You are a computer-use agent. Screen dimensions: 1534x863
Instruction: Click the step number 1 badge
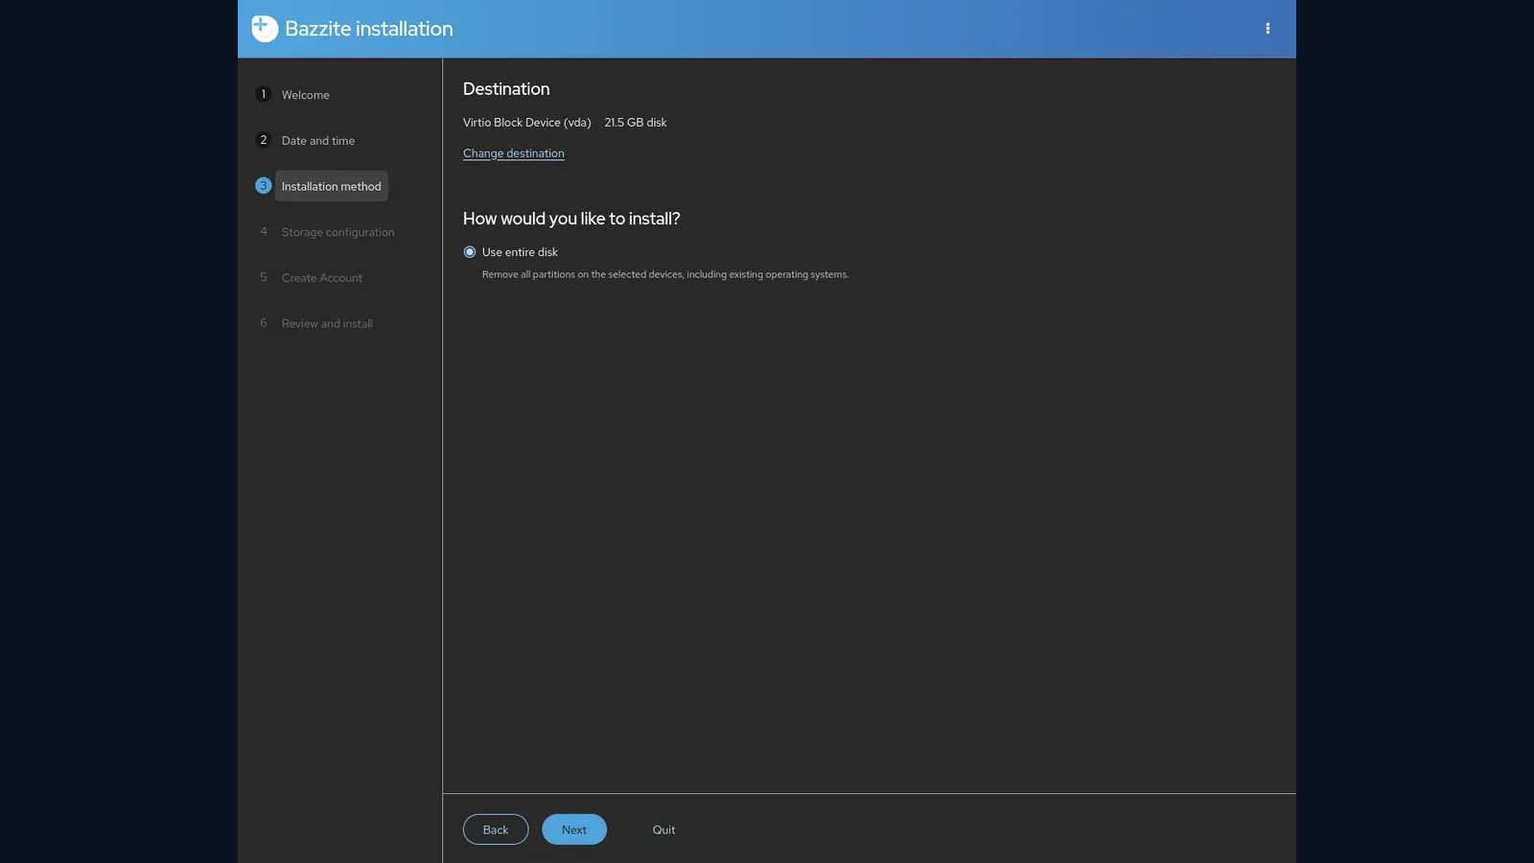tap(264, 94)
